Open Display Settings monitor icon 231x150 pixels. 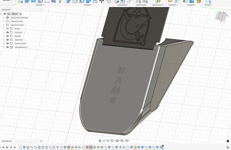pos(117,141)
